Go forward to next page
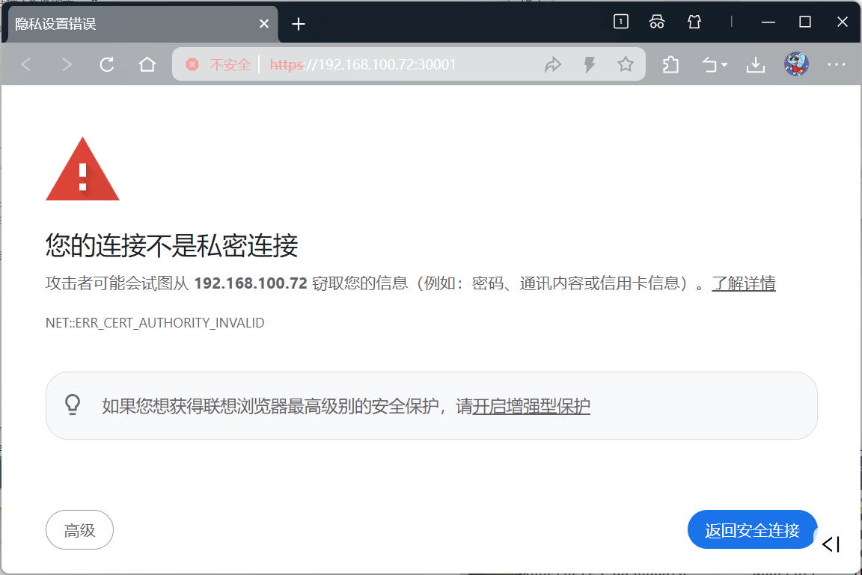The height and width of the screenshot is (575, 862). click(67, 65)
